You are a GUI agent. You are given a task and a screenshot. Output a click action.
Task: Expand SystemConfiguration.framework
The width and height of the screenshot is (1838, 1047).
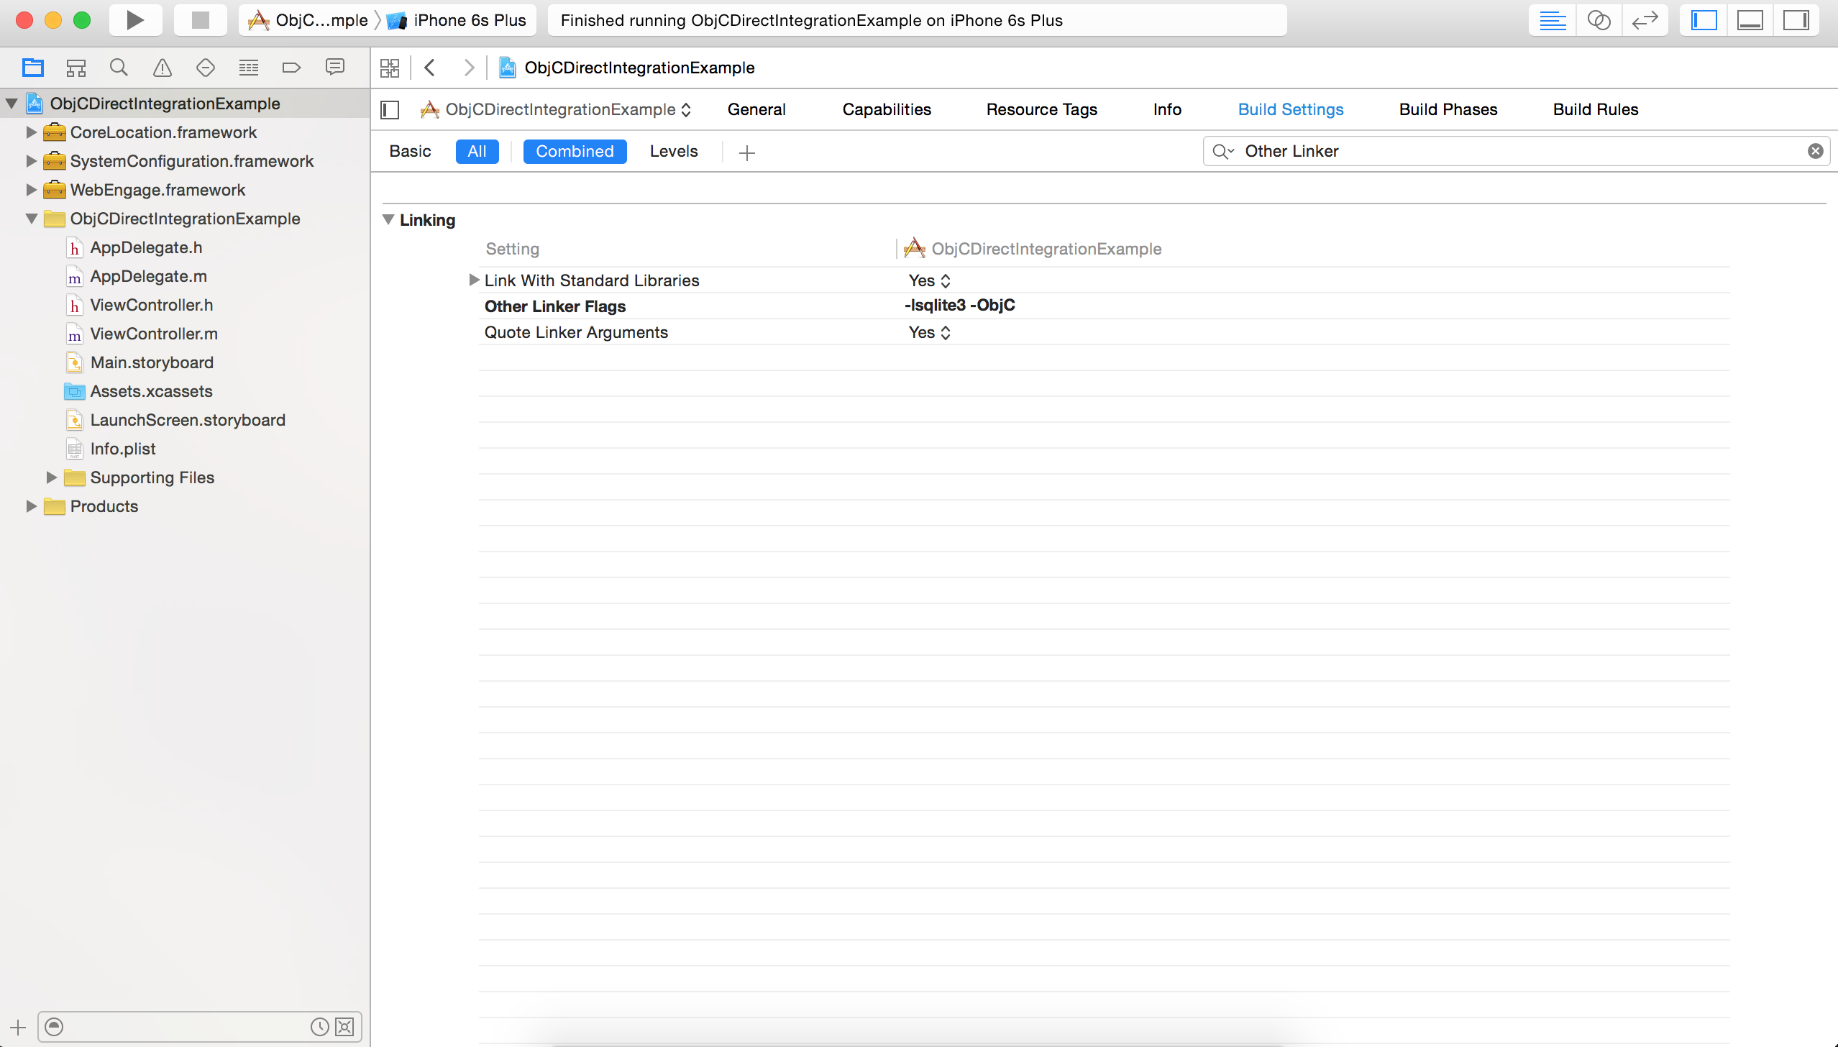[x=32, y=161]
